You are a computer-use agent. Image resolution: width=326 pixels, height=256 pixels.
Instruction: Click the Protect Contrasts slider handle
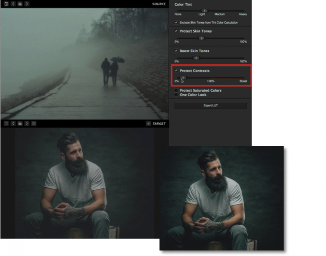coord(183,78)
